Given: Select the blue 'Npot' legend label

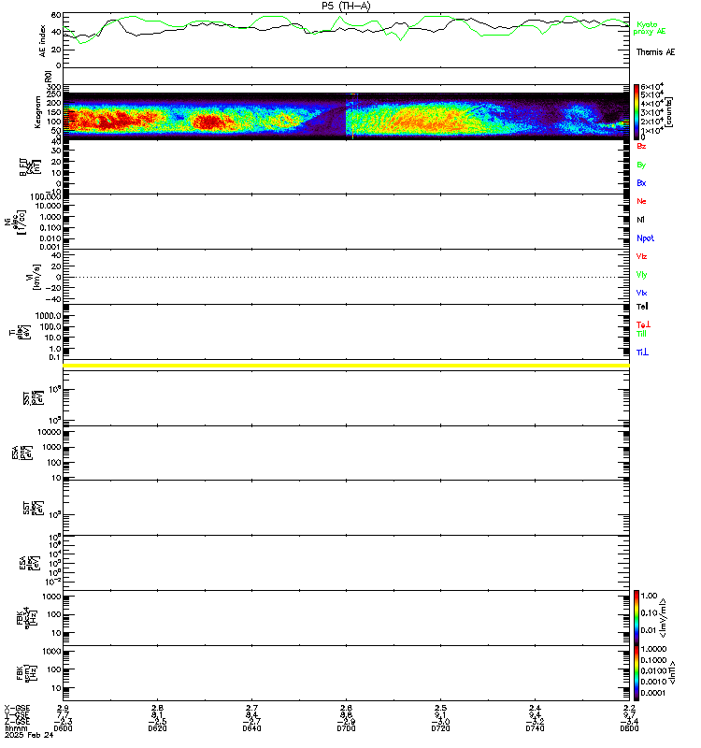Looking at the screenshot, I should coord(645,238).
